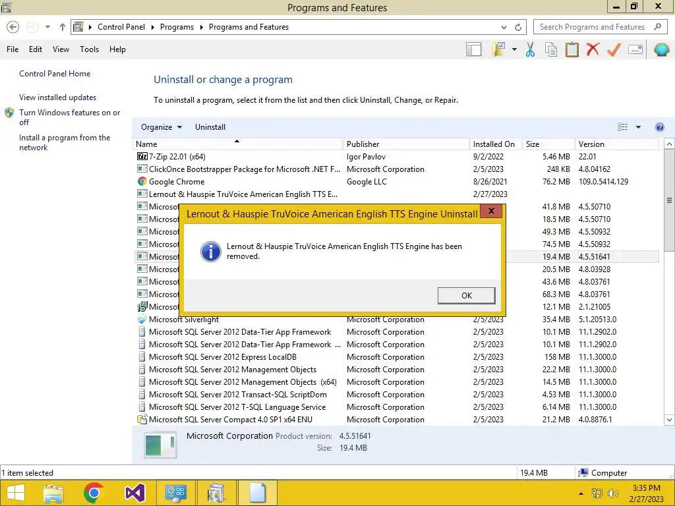This screenshot has width=675, height=506.
Task: Show hidden tray icons arrow
Action: pyautogui.click(x=581, y=493)
